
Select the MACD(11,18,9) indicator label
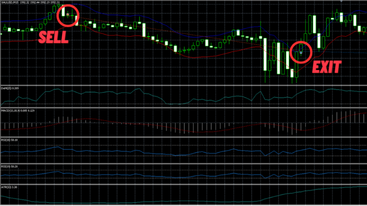(11, 111)
